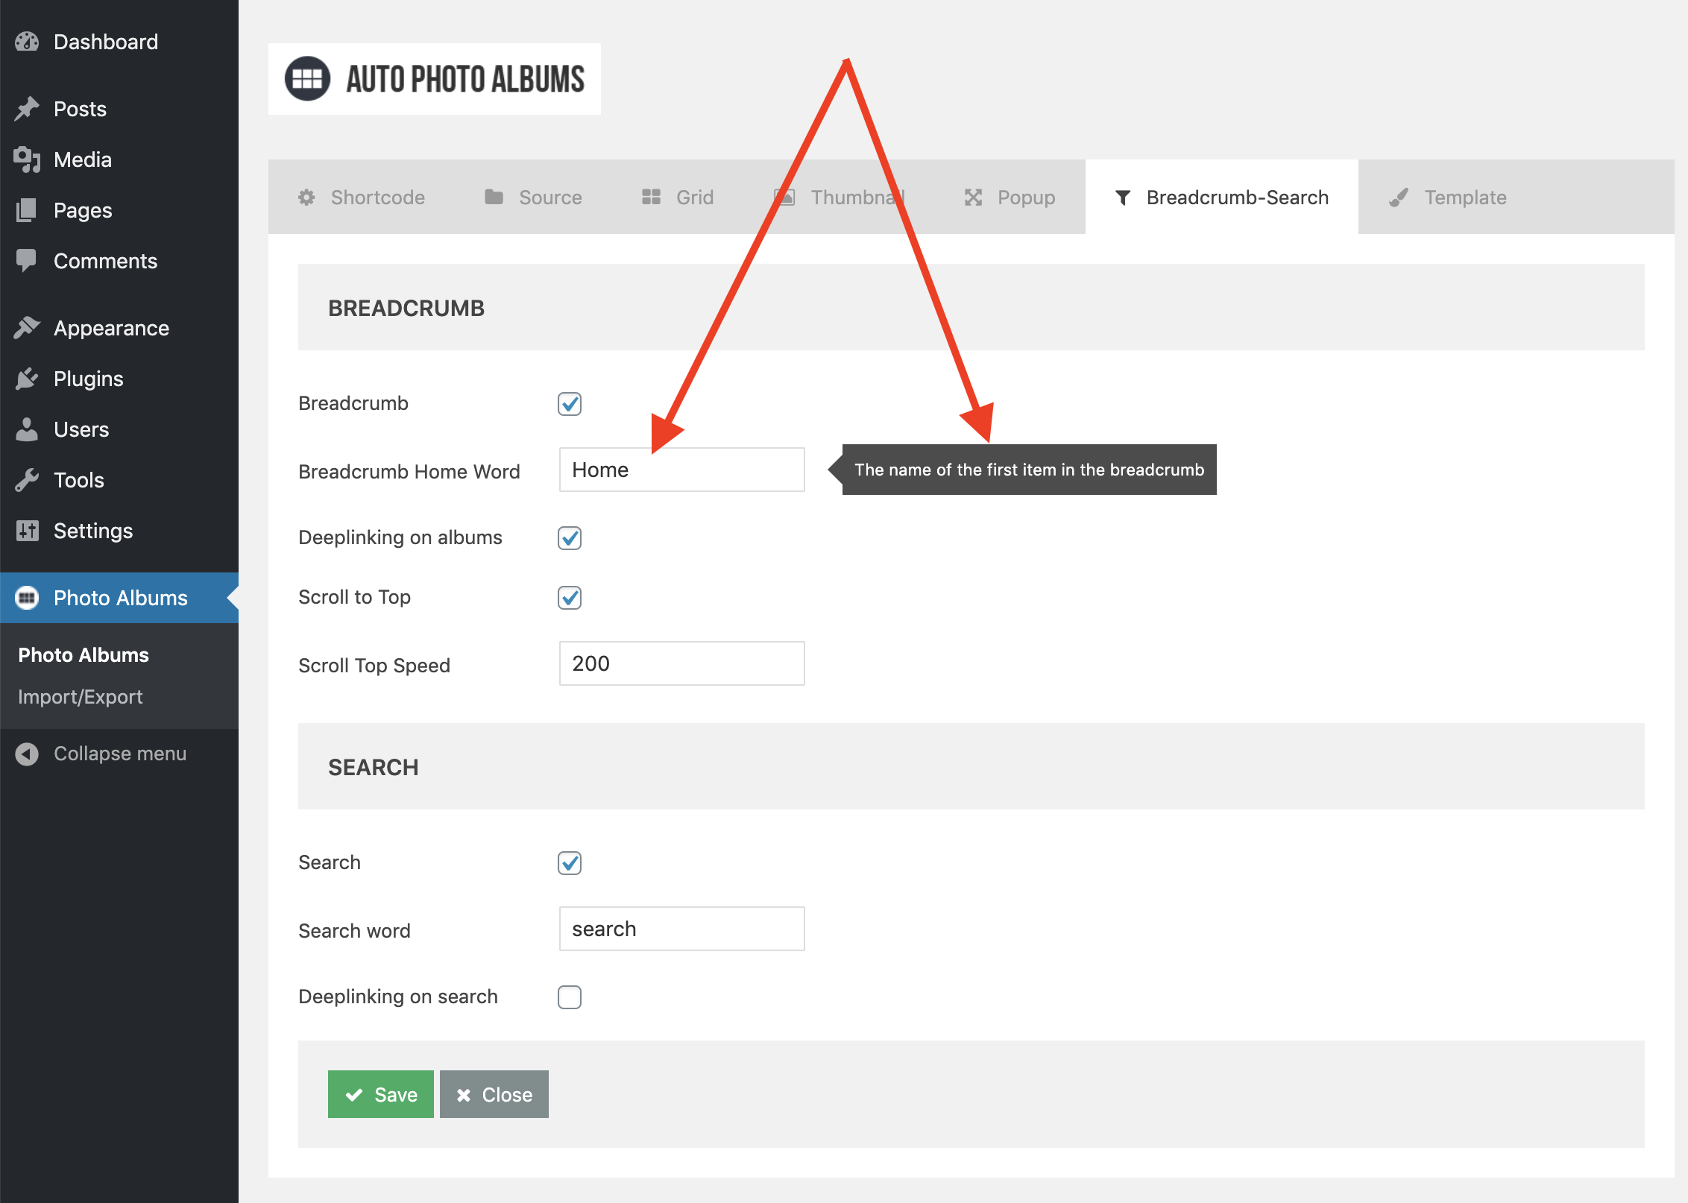Open the Appearance menu

[x=119, y=328]
